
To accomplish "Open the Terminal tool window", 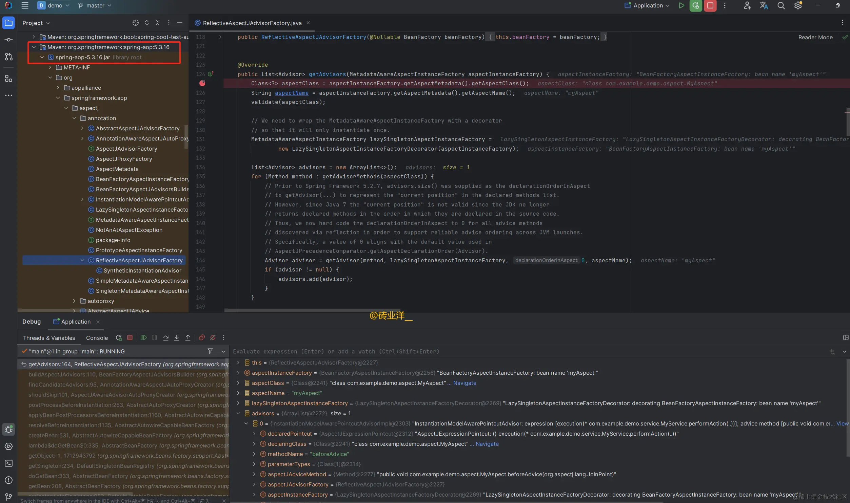I will click(x=8, y=463).
